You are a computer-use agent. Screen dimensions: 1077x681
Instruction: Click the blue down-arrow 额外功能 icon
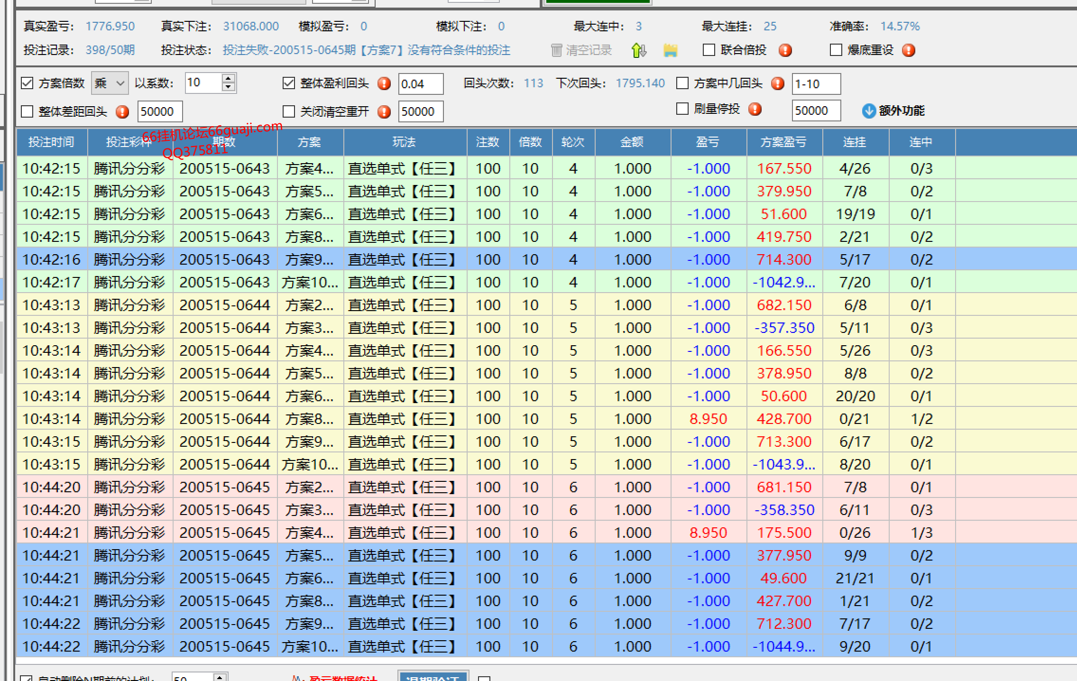click(x=869, y=110)
